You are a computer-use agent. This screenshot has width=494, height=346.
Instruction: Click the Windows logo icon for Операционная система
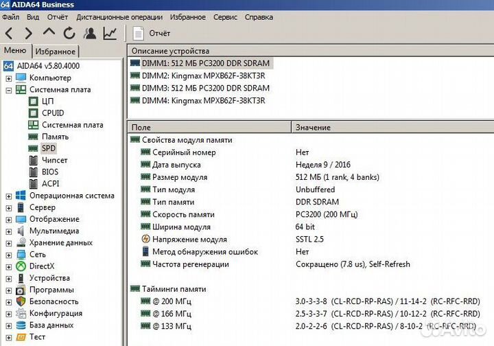coord(21,196)
